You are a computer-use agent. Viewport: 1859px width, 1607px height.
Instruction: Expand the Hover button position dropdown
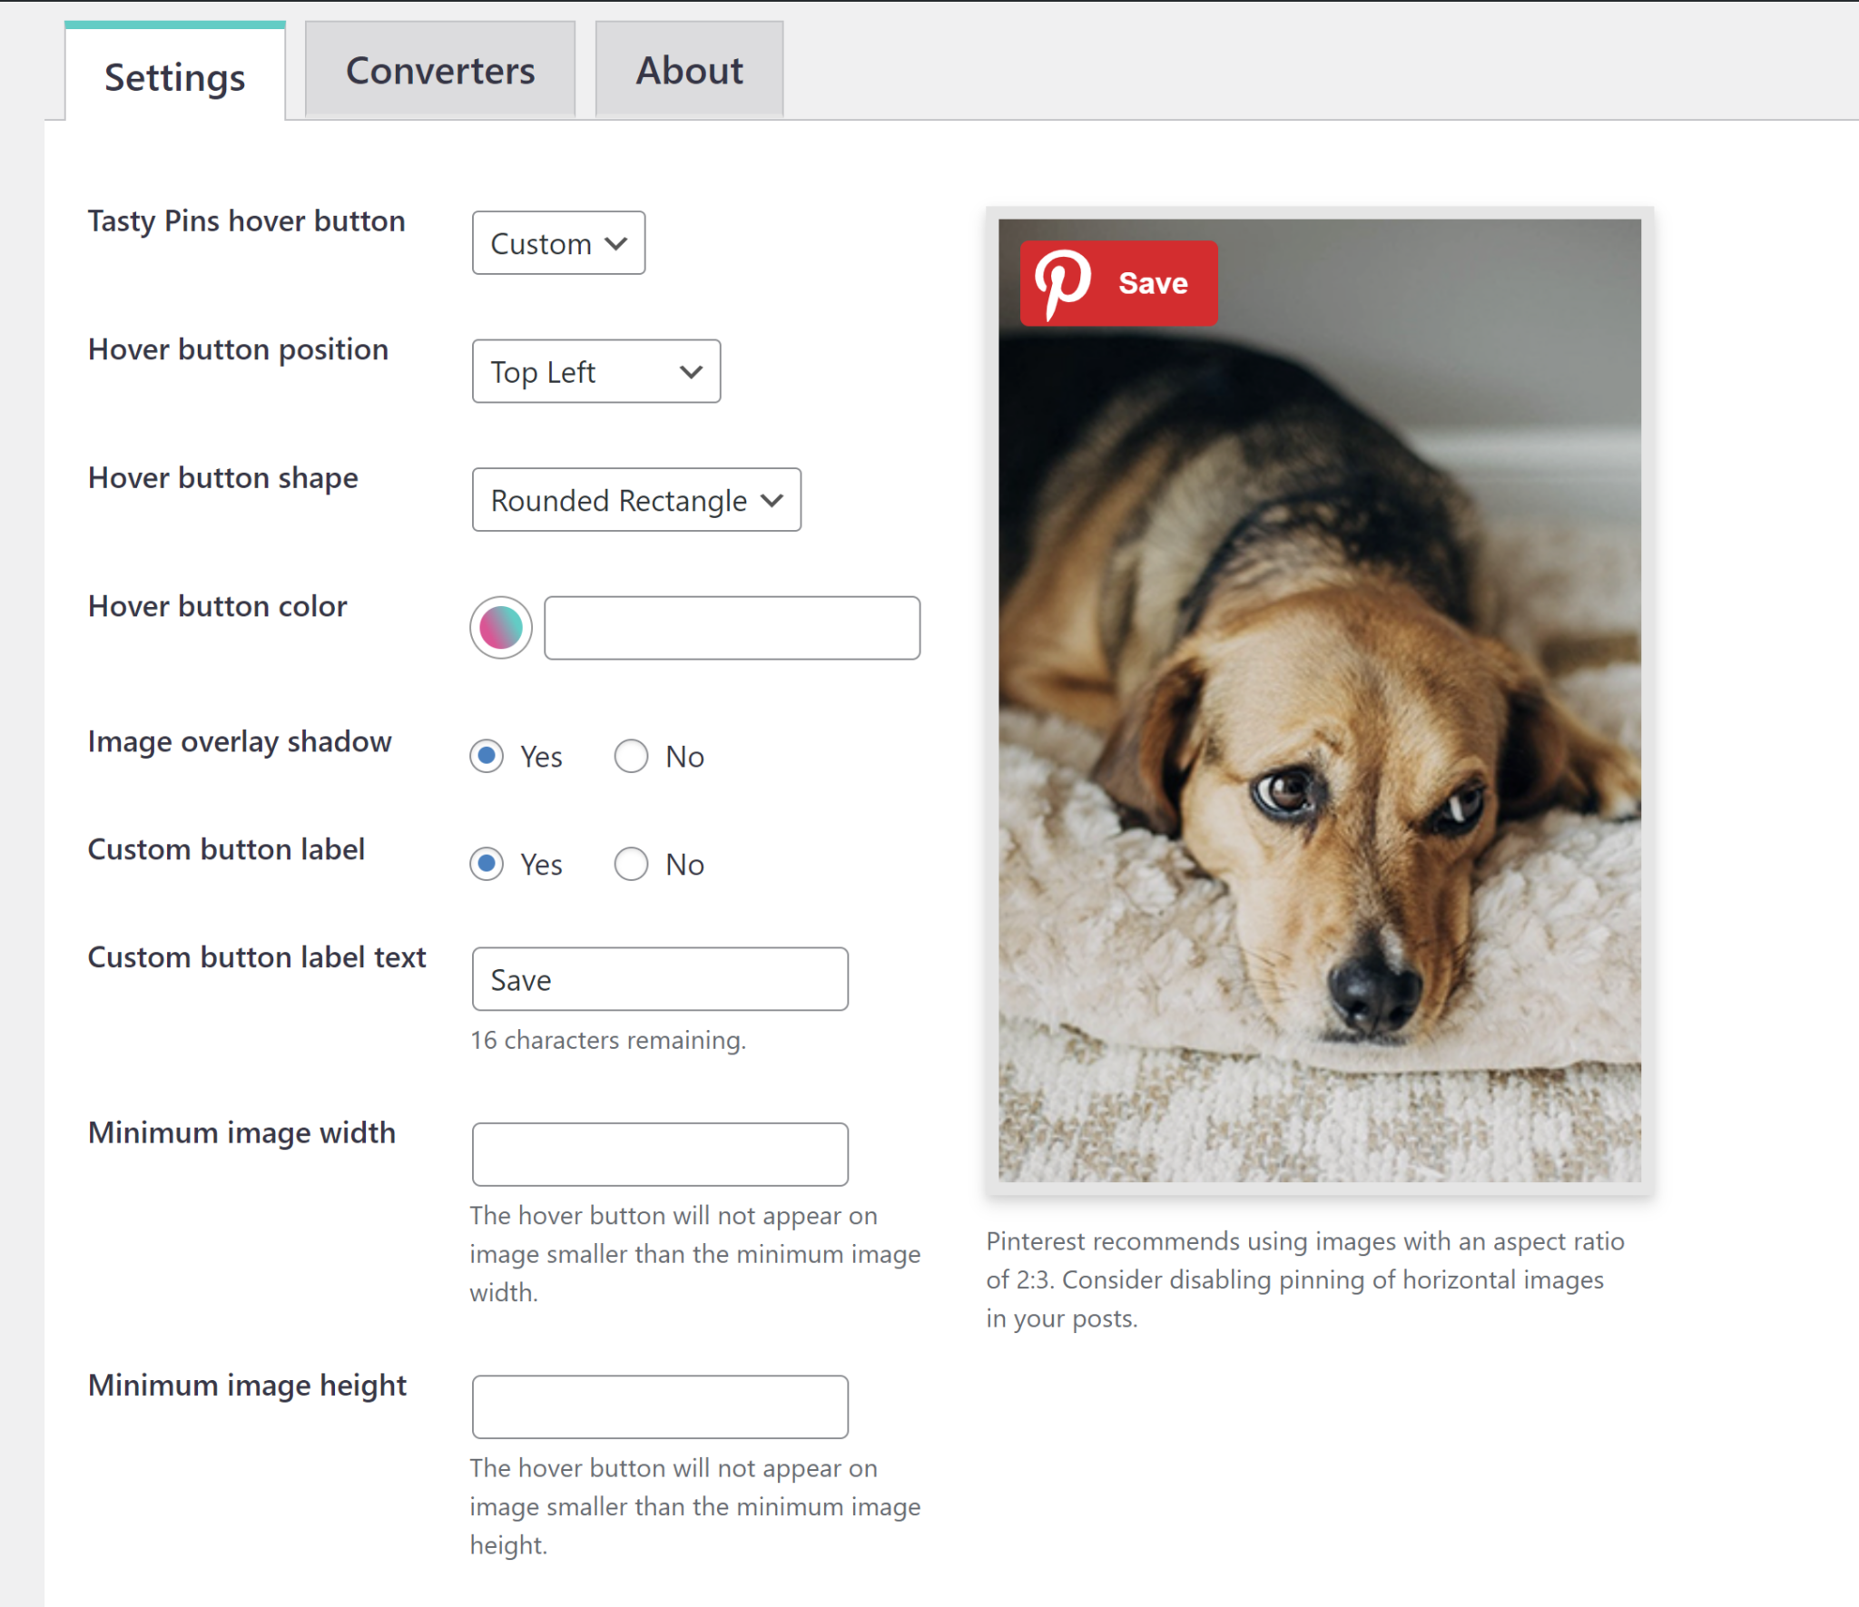[x=595, y=371]
